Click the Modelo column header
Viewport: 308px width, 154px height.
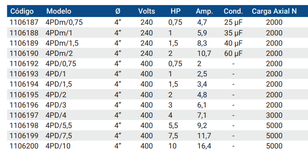58,11
